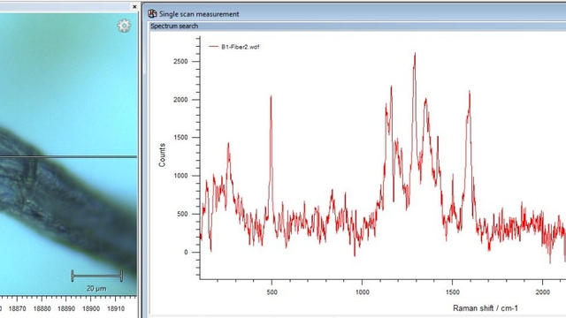
Task: Click the Counts axis label
Action: tap(162, 155)
